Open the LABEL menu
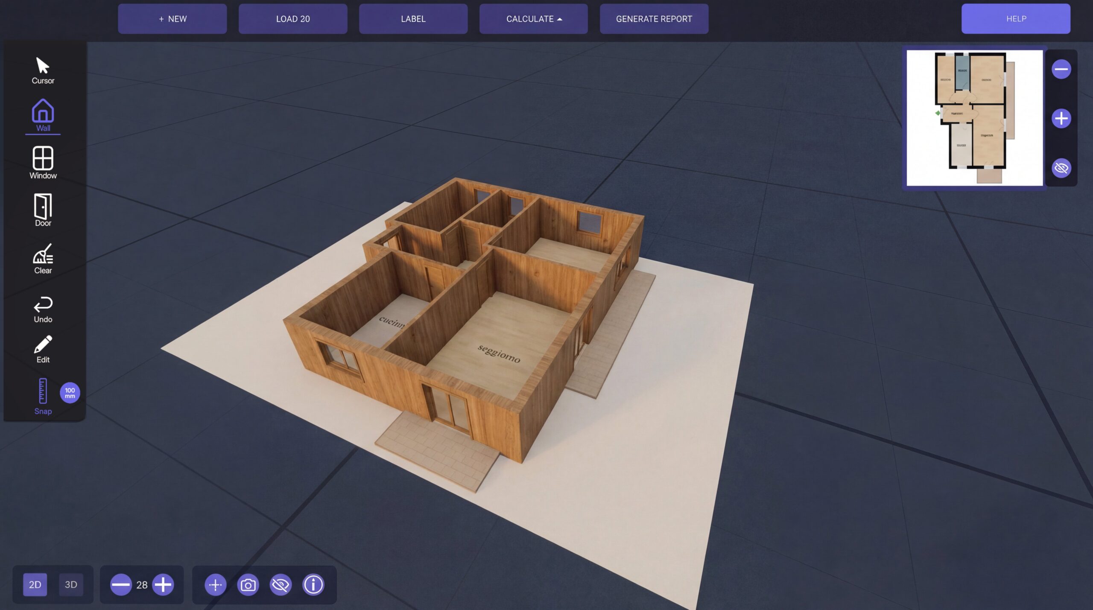 tap(413, 18)
